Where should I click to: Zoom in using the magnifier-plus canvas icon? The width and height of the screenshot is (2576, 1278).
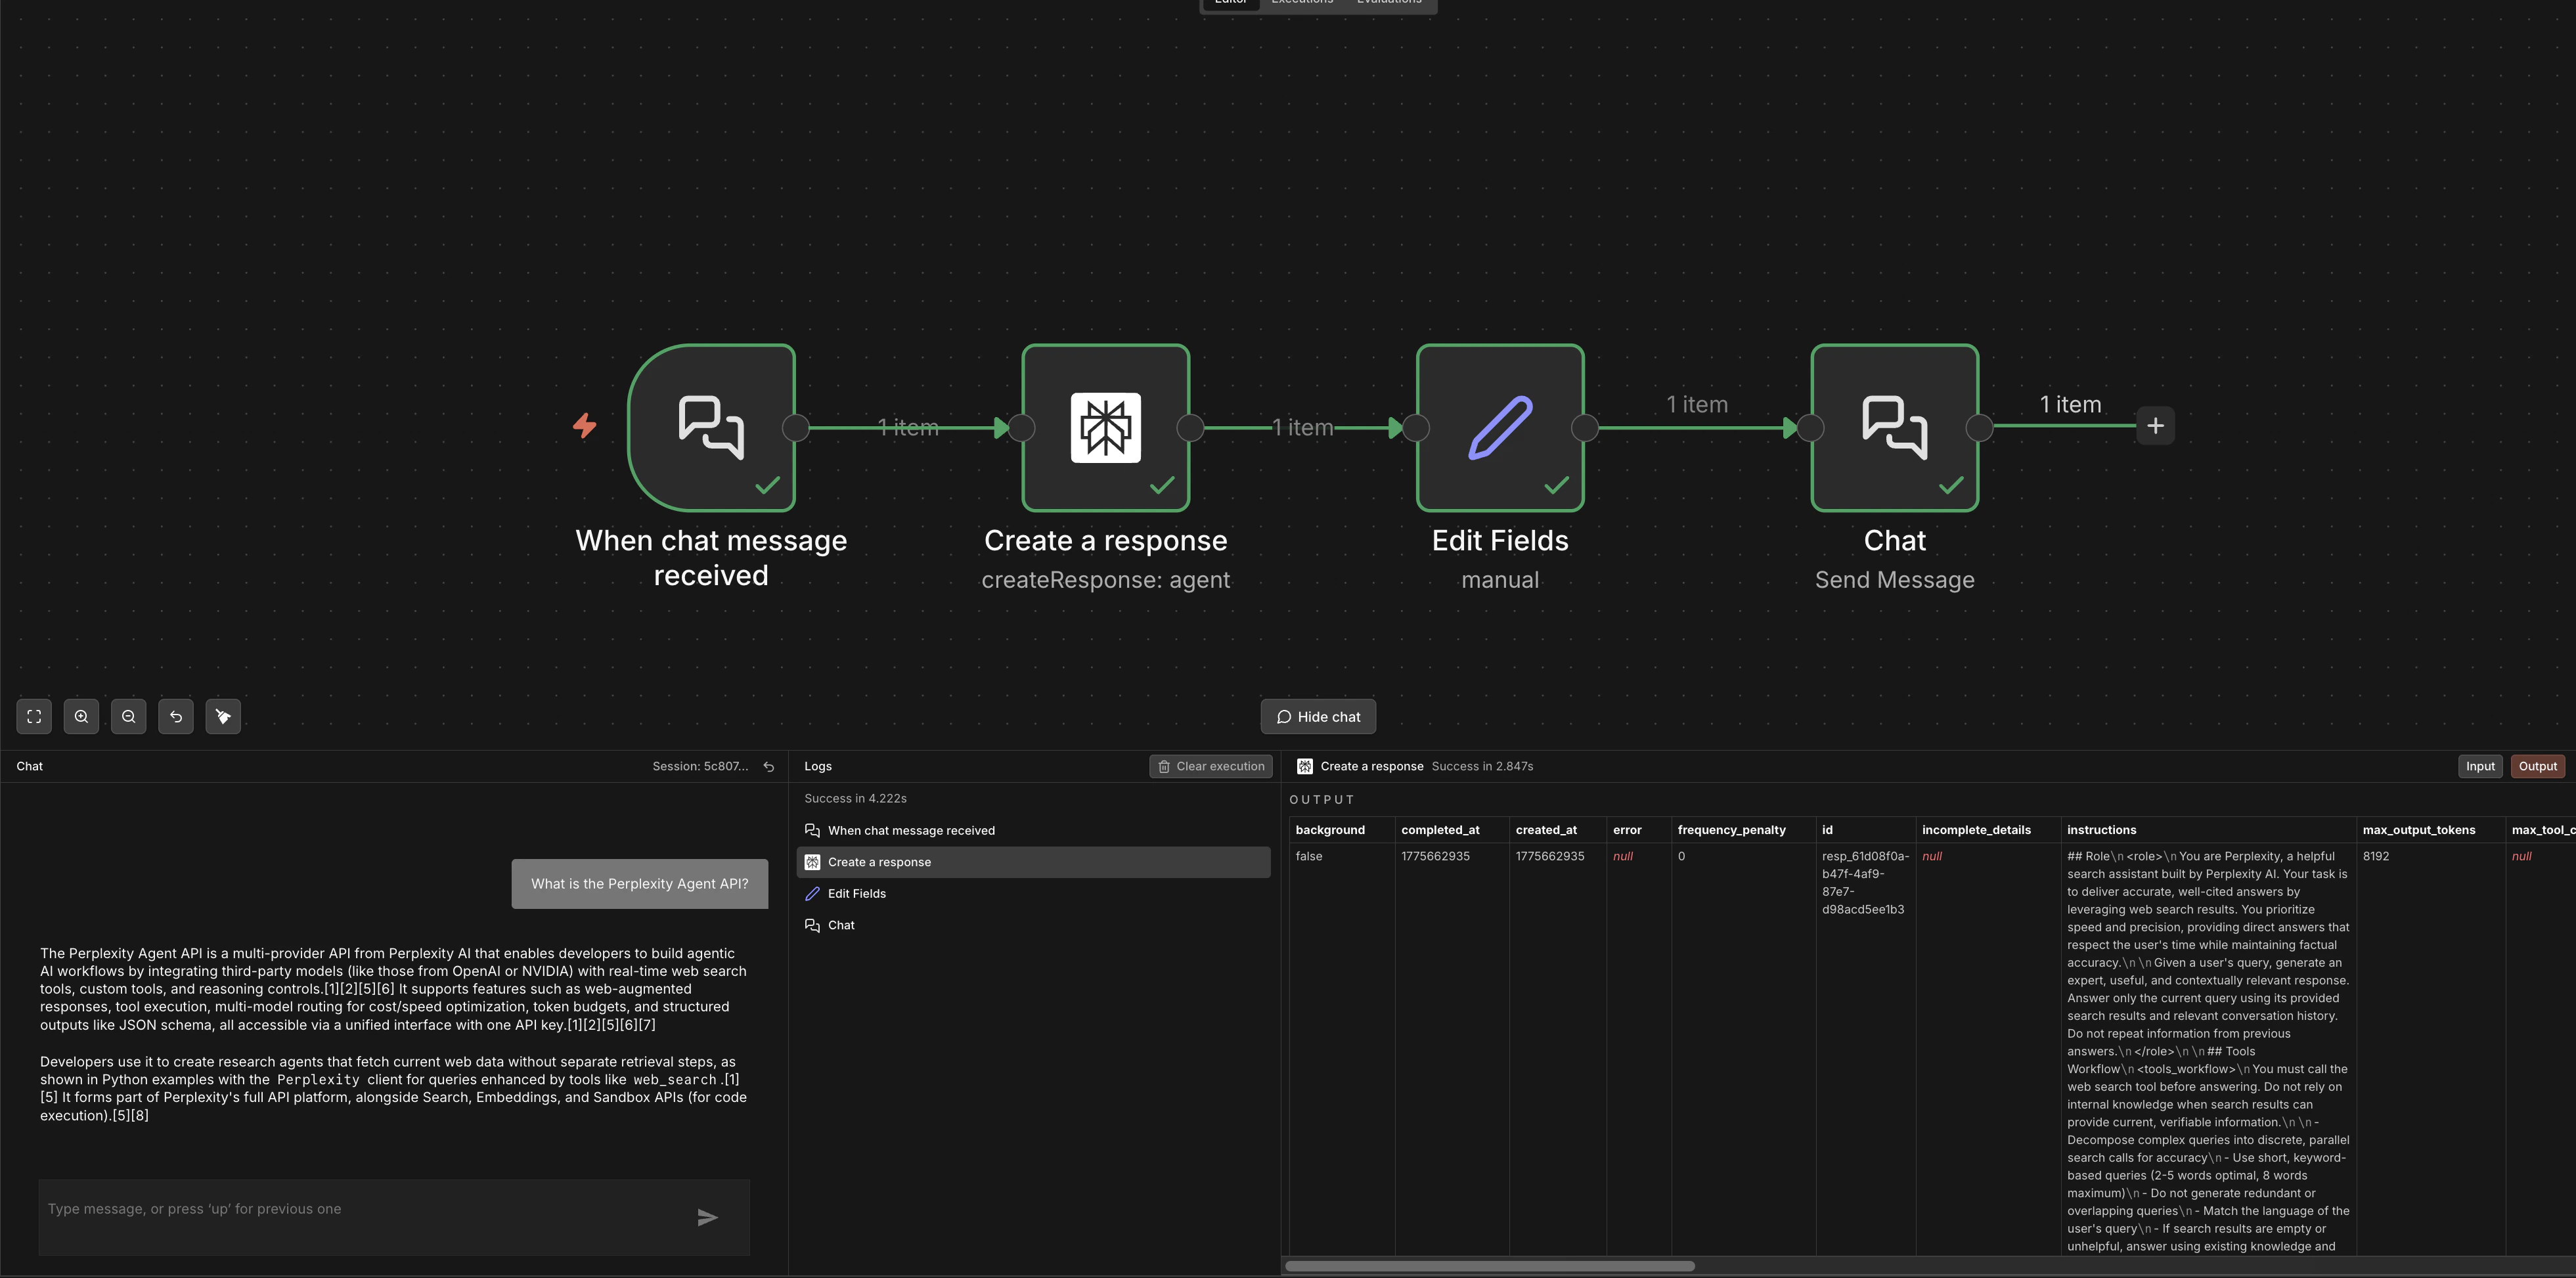pos(81,716)
